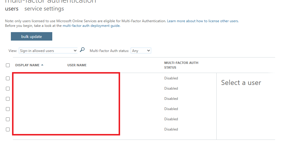Click the Select a user panel heading
The image size is (281, 141).
241,83
